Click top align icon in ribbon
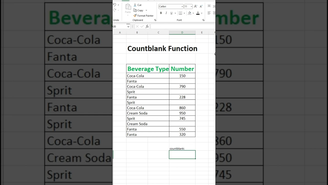Image resolution: width=328 pixels, height=185 pixels. click(209, 6)
